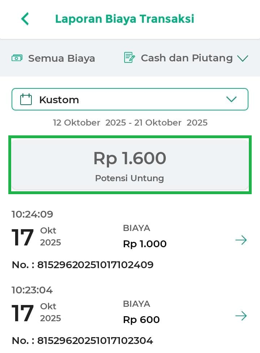Expand the Kustom date range chevron
260x353 pixels.
click(231, 99)
